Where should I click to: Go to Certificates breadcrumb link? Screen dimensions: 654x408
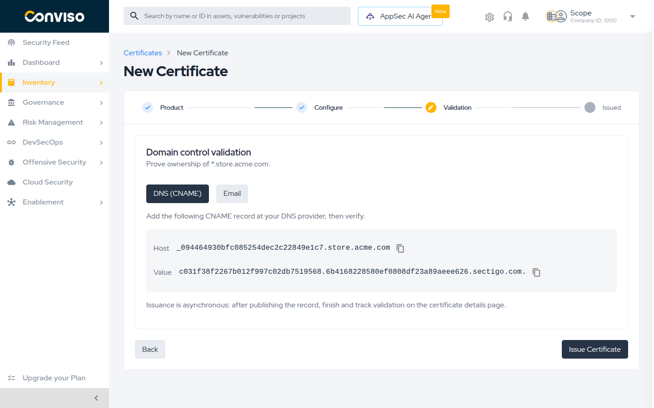[x=143, y=53]
